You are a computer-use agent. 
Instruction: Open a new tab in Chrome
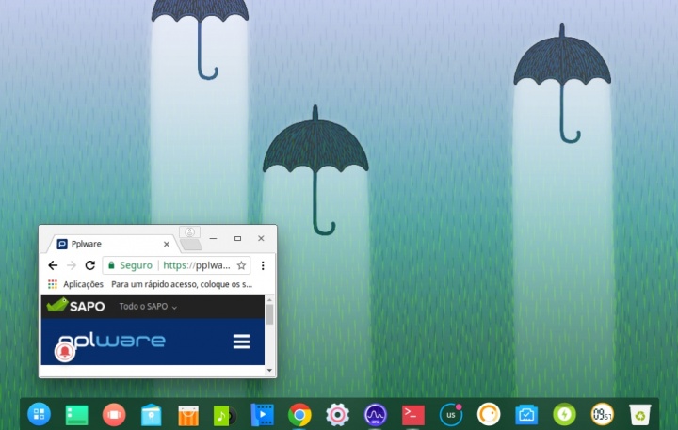(189, 245)
